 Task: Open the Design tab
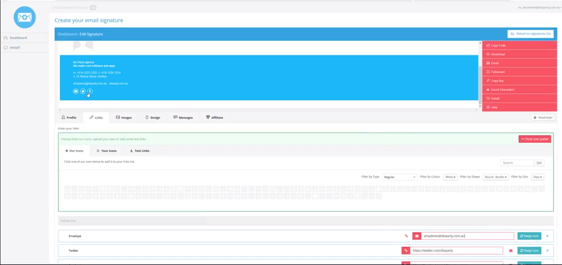coord(152,118)
